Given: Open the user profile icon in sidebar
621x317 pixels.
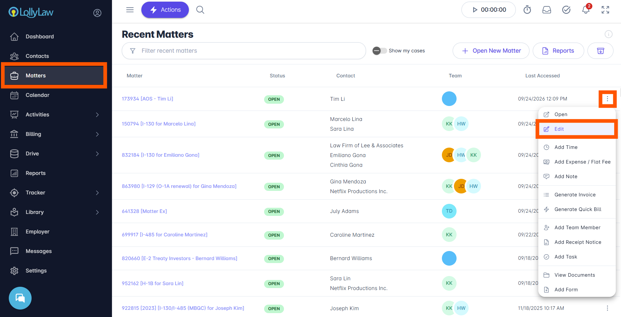Looking at the screenshot, I should tap(97, 13).
